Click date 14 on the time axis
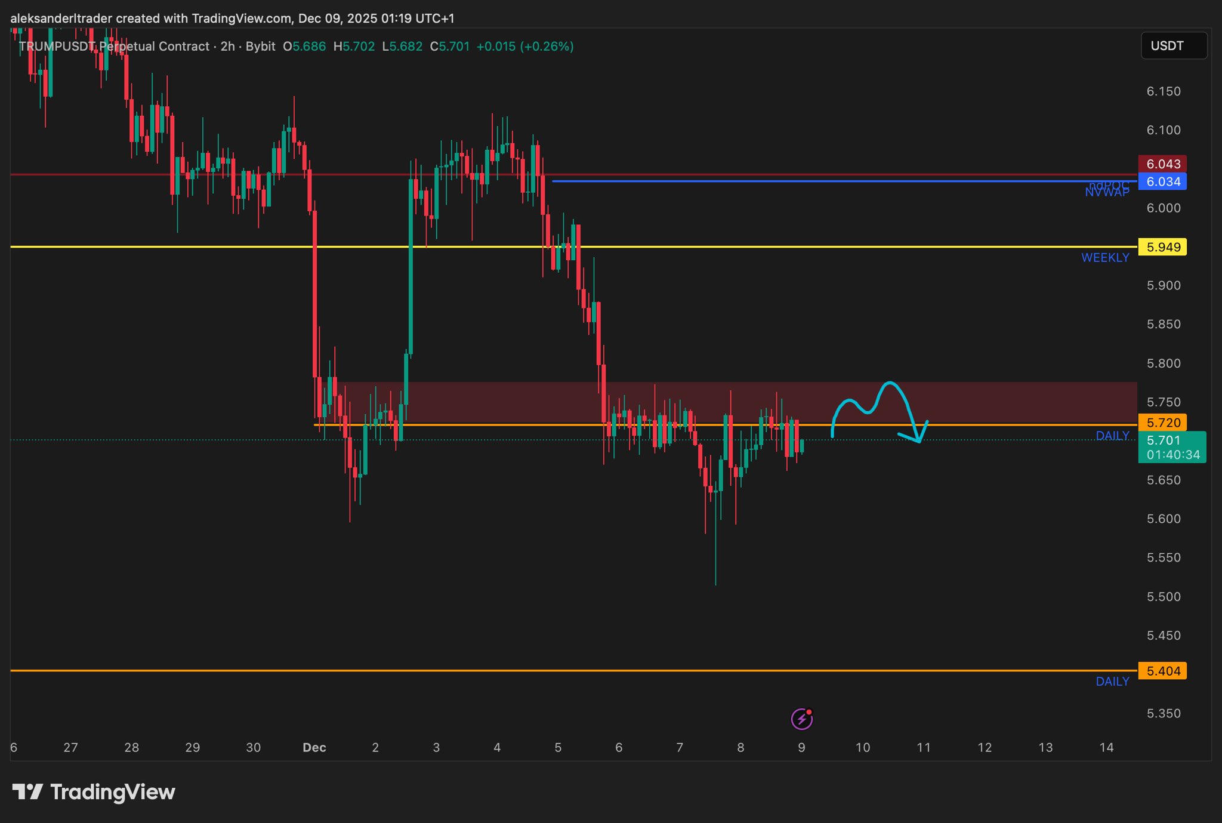 coord(1106,747)
